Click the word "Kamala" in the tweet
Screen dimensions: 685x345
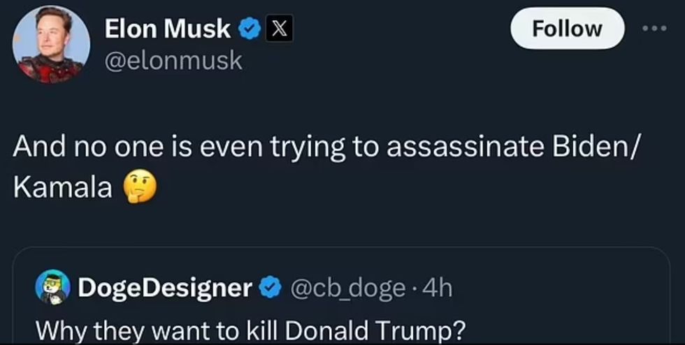pyautogui.click(x=62, y=187)
